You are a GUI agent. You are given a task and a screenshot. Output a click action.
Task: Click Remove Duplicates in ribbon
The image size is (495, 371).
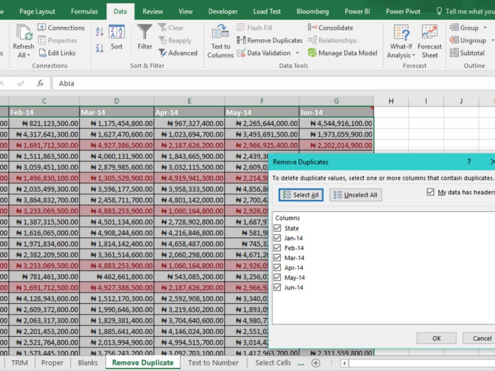pyautogui.click(x=270, y=41)
